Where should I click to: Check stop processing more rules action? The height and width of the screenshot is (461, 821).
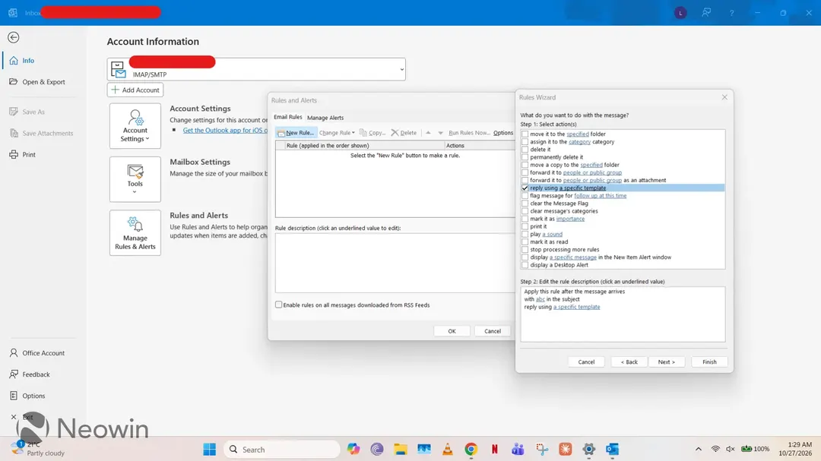point(525,250)
